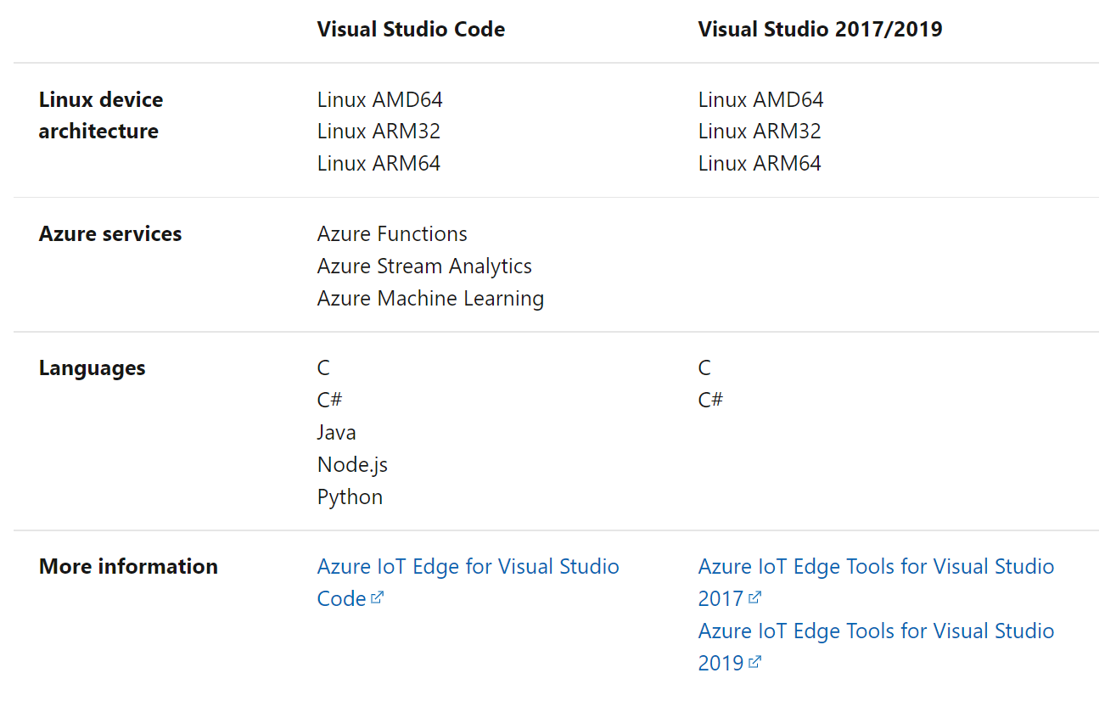This screenshot has height=701, width=1116.
Task: Select the "Visual Studio 2017/2019" column header
Action: click(x=820, y=29)
